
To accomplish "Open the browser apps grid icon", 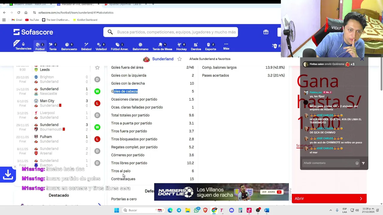I will click(4, 20).
